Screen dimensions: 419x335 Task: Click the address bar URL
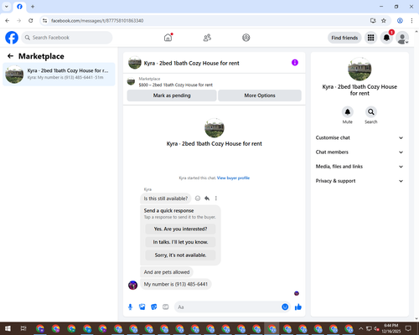97,21
